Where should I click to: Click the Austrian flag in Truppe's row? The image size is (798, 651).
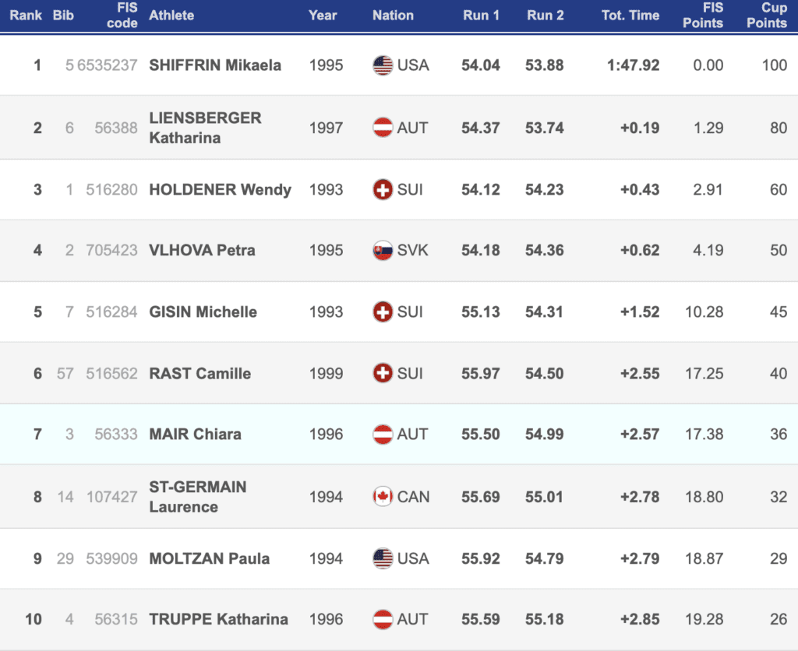pyautogui.click(x=383, y=620)
